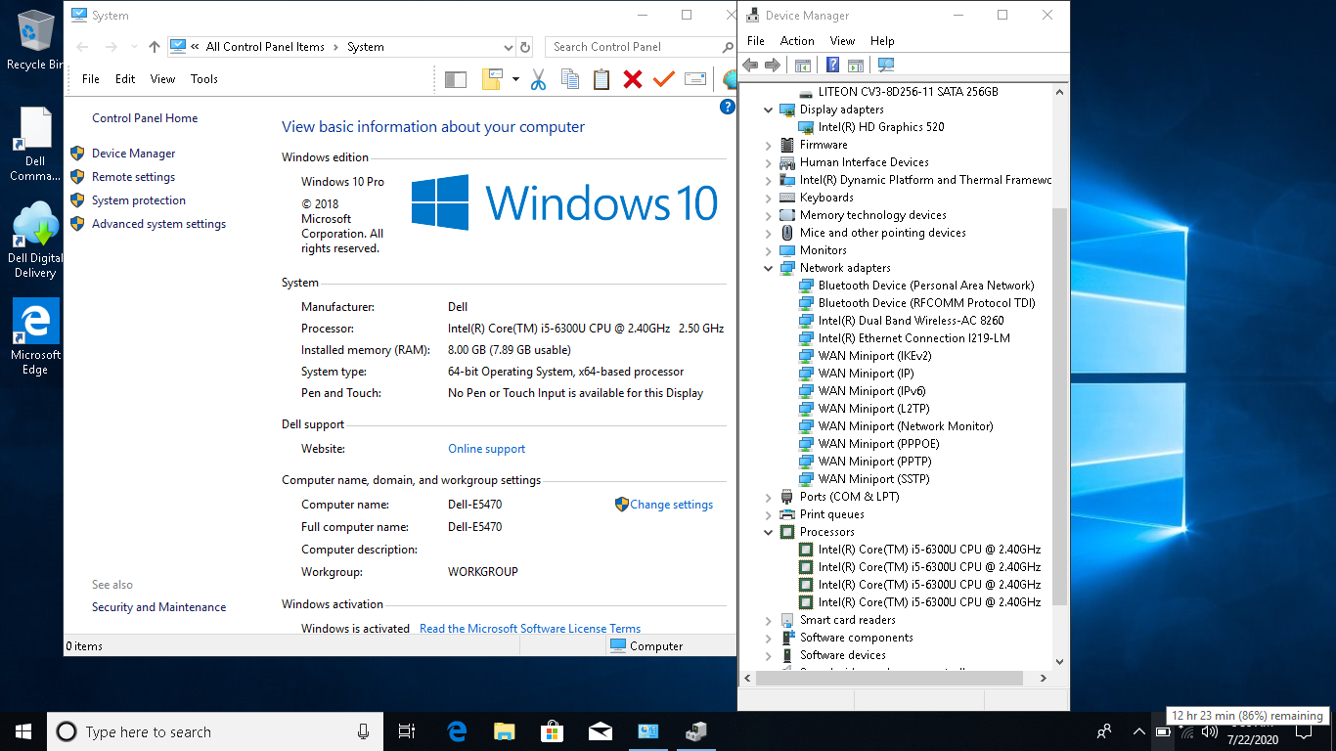Click the Forward arrow in Device Manager toolbar

[773, 66]
